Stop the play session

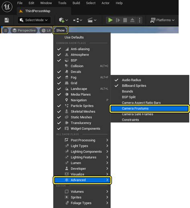(x=125, y=20)
